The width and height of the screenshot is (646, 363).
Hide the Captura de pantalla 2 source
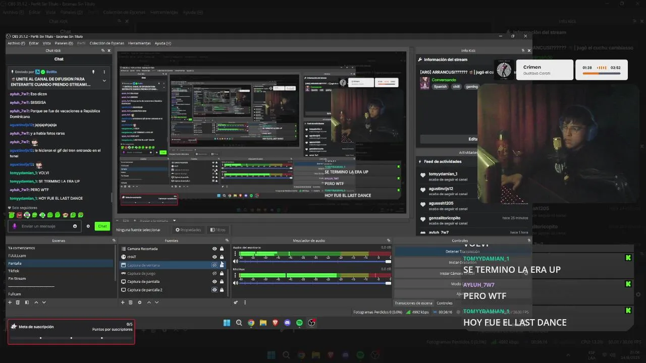coord(214,290)
